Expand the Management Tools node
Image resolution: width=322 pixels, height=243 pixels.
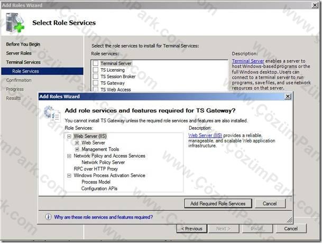[x=77, y=149]
